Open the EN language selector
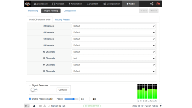 tap(26, 106)
